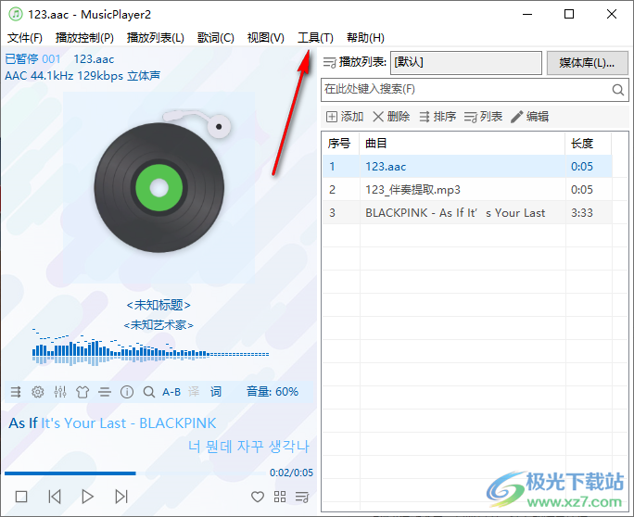Click the Korean lyric line 너 뭔데 자꾸 생각나
The width and height of the screenshot is (634, 517).
(x=248, y=447)
